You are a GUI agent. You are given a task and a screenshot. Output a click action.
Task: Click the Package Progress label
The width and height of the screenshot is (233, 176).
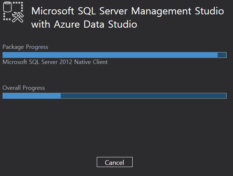click(25, 47)
